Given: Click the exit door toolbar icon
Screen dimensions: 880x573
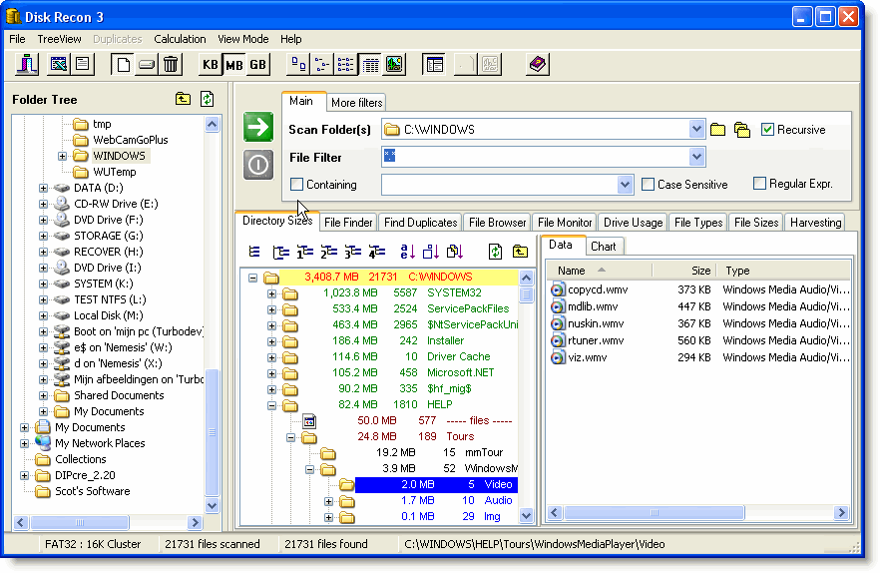Looking at the screenshot, I should click(x=26, y=64).
